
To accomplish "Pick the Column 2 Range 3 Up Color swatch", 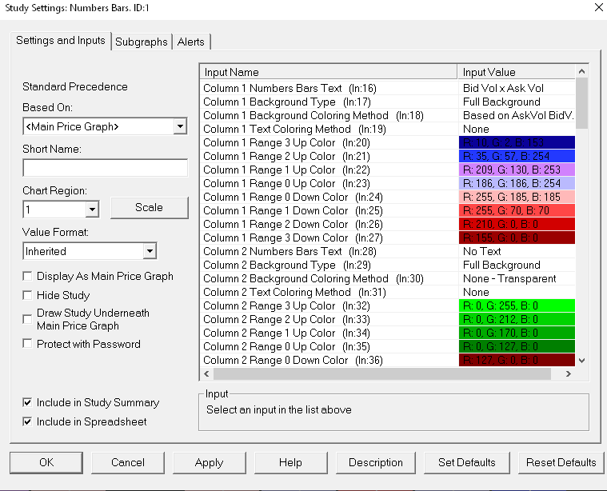I will pyautogui.click(x=517, y=305).
